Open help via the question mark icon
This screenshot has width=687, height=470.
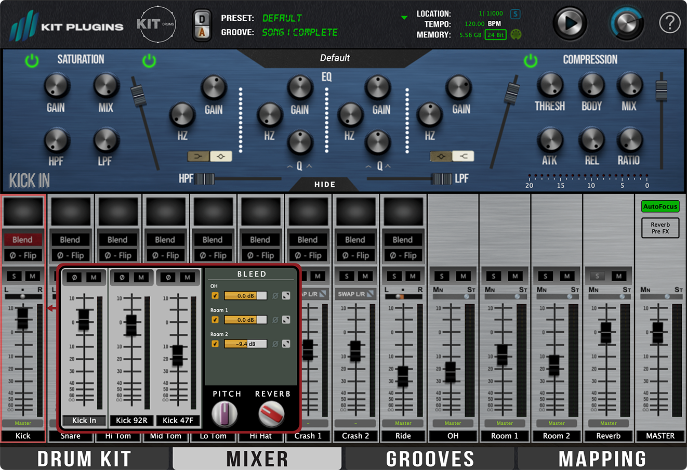(670, 22)
